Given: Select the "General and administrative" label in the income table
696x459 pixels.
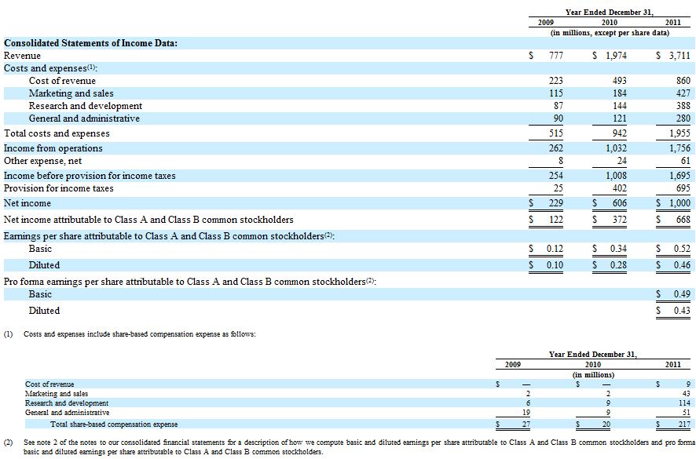Looking at the screenshot, I should point(84,118).
